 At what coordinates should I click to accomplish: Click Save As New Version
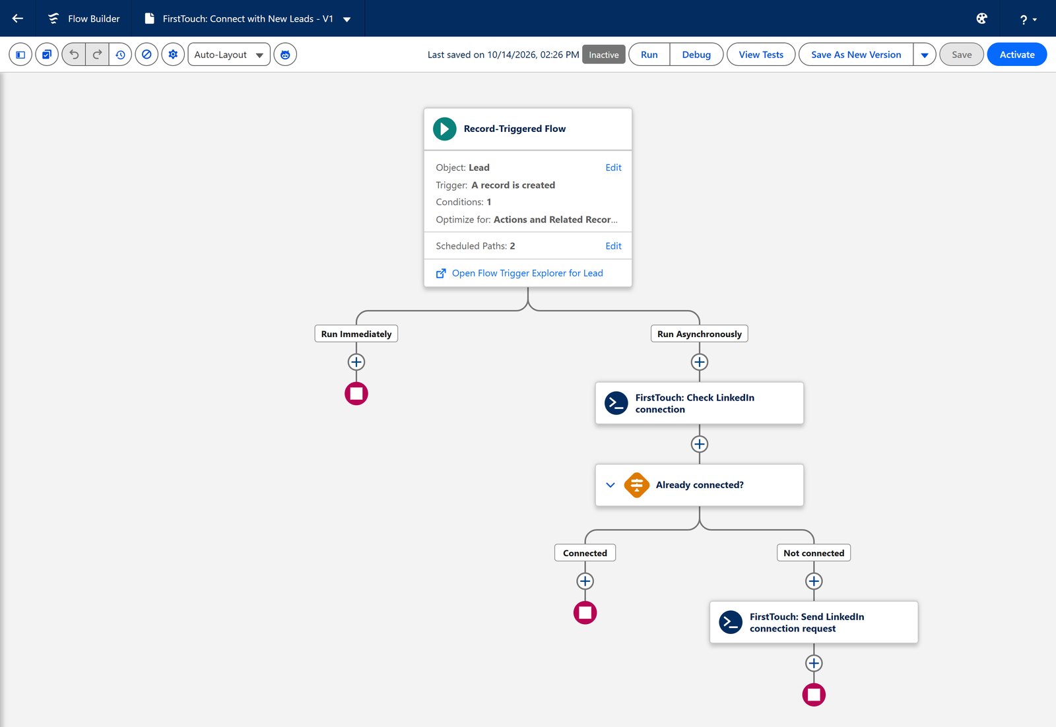pos(856,55)
